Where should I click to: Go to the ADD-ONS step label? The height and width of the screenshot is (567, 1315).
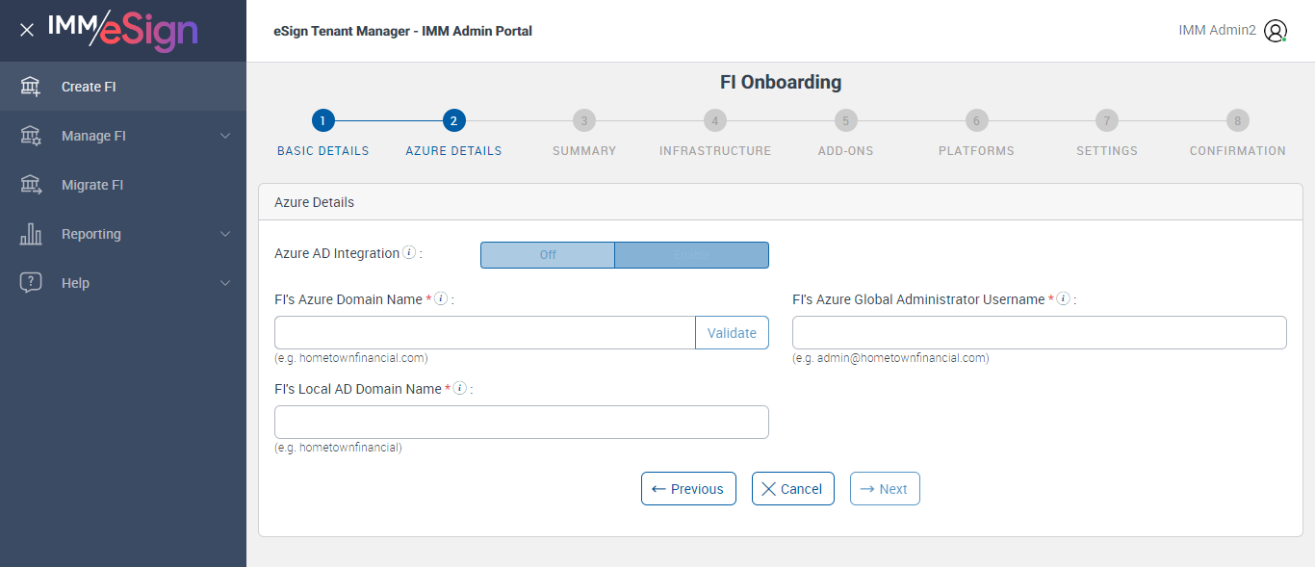pos(845,151)
